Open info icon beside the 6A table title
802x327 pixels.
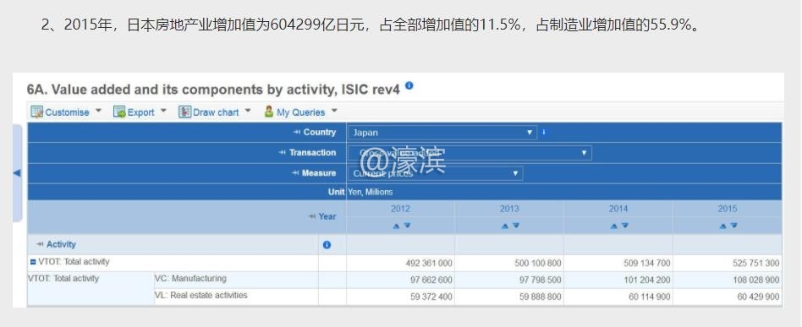click(x=409, y=86)
